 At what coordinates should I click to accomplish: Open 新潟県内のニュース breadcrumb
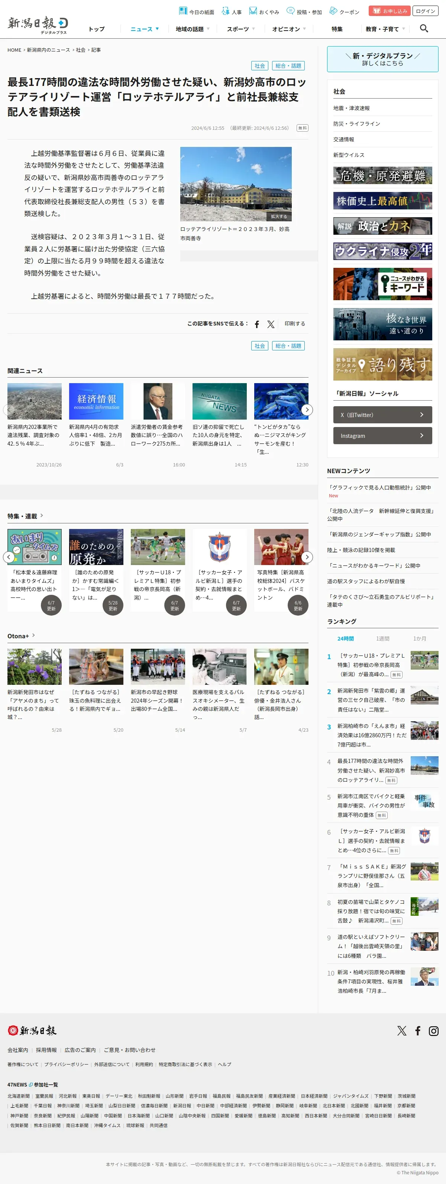[x=48, y=49]
